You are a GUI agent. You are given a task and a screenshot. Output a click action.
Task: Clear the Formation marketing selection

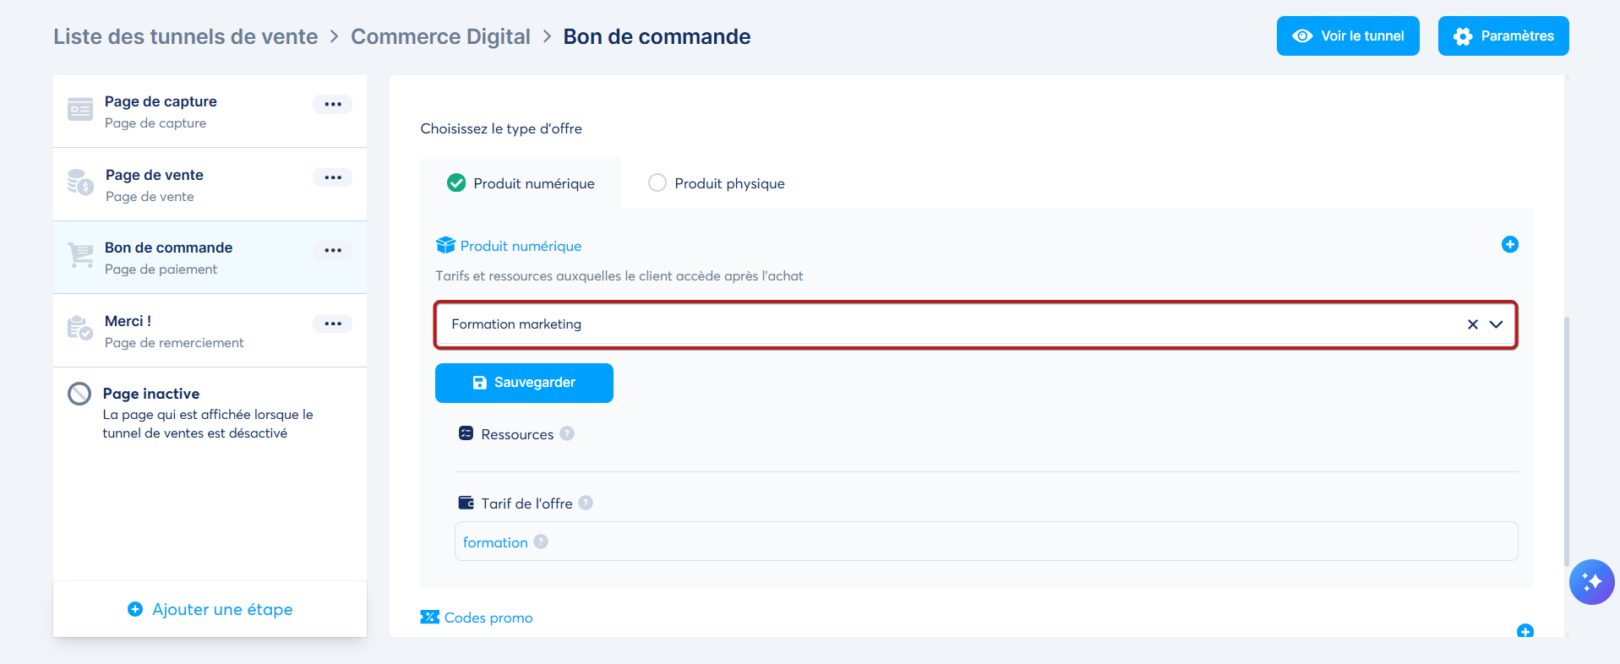coord(1472,324)
